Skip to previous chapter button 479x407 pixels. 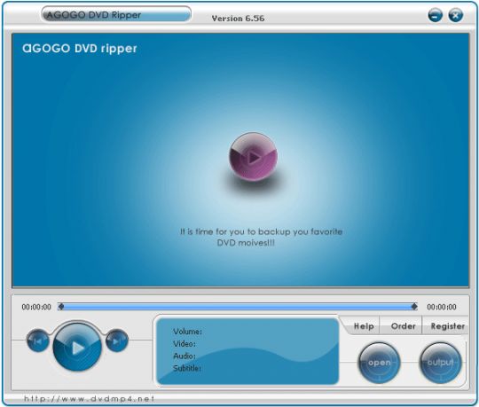tap(38, 340)
